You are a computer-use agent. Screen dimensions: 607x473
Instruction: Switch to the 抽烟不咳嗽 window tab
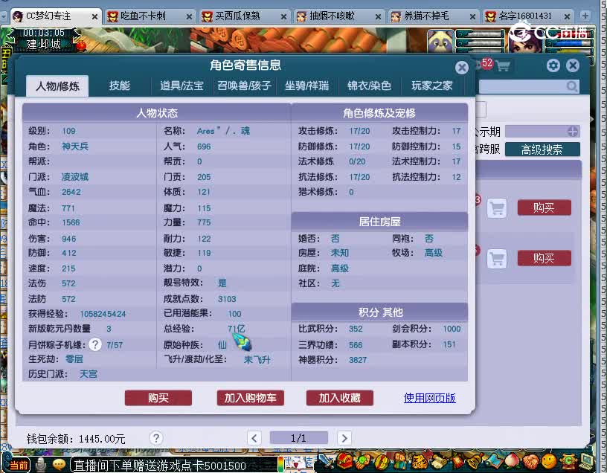[x=338, y=16]
